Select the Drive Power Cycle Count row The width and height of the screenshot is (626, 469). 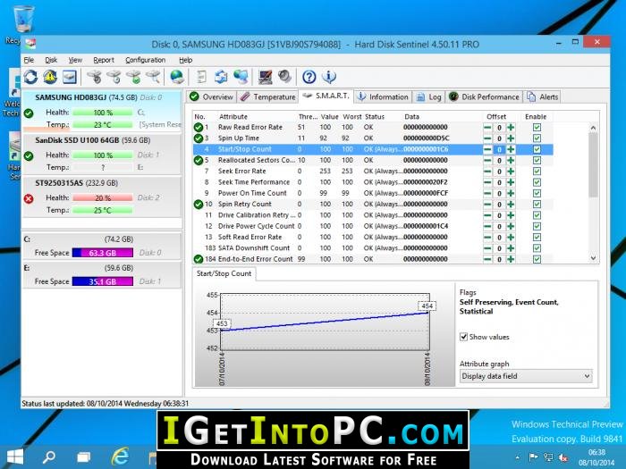click(373, 226)
